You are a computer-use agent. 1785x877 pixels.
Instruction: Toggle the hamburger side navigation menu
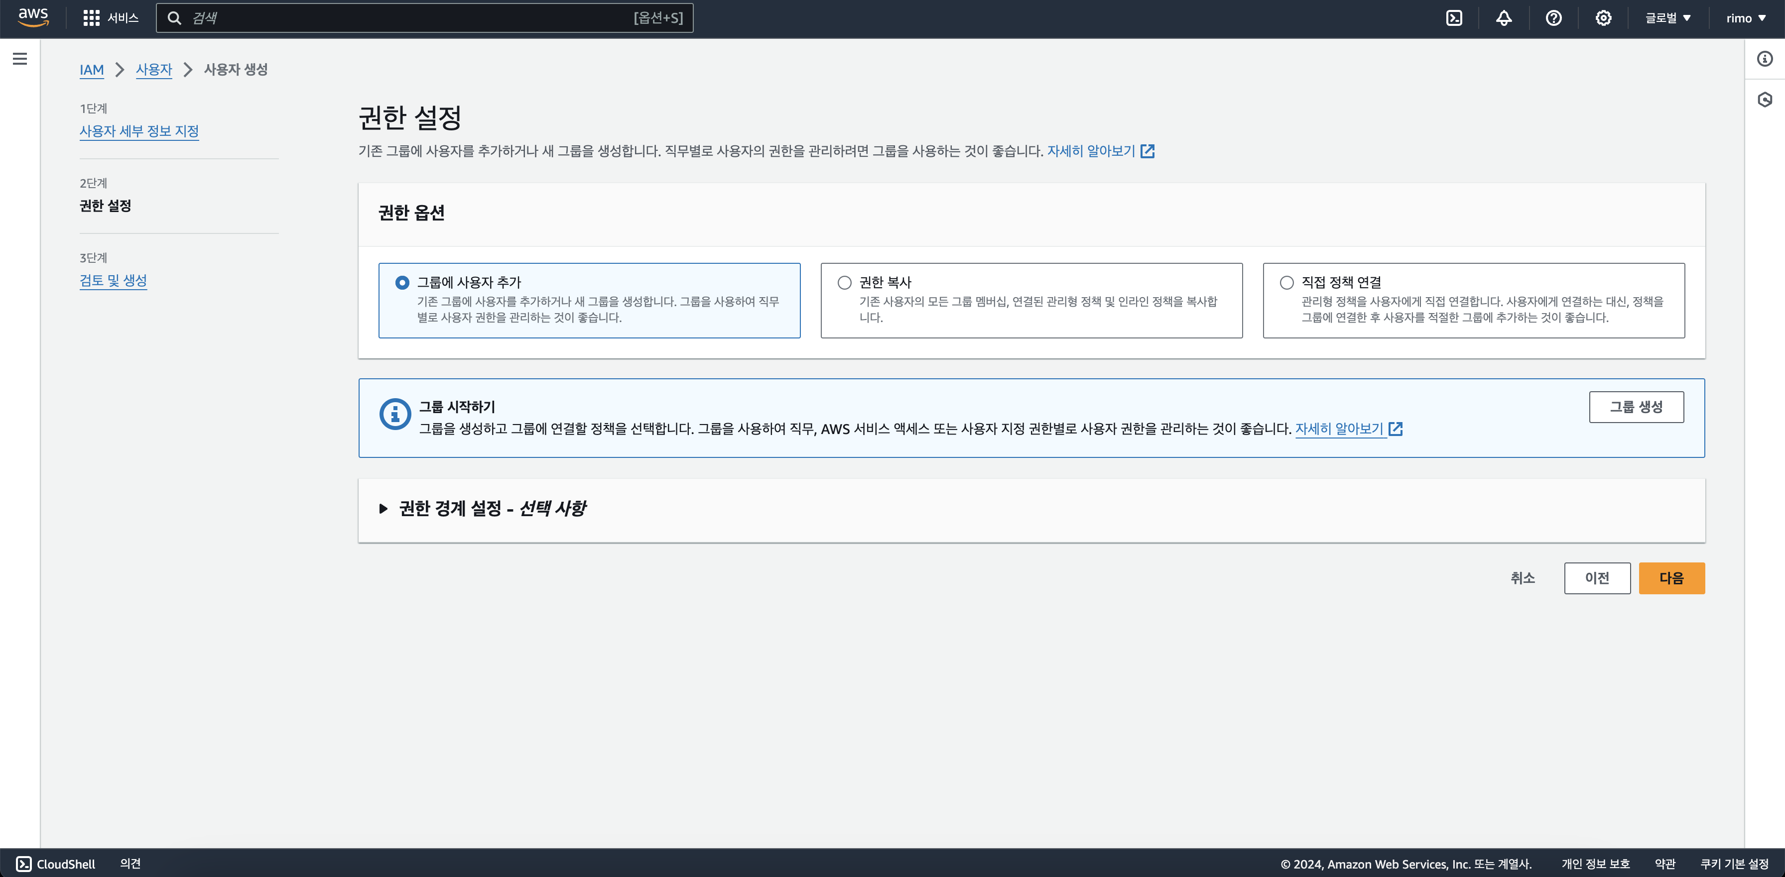(x=20, y=59)
